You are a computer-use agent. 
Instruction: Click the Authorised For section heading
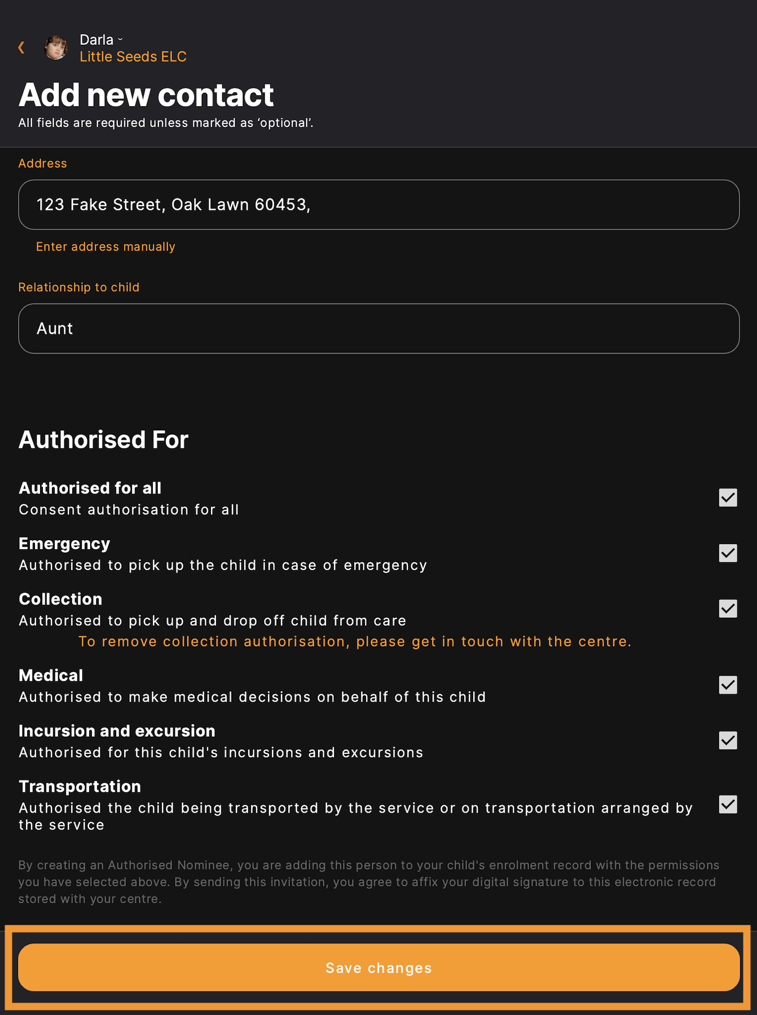coord(103,440)
